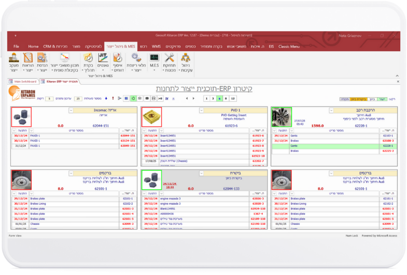Click the הרכבת רכב wheel rim thumbnail

282,117
